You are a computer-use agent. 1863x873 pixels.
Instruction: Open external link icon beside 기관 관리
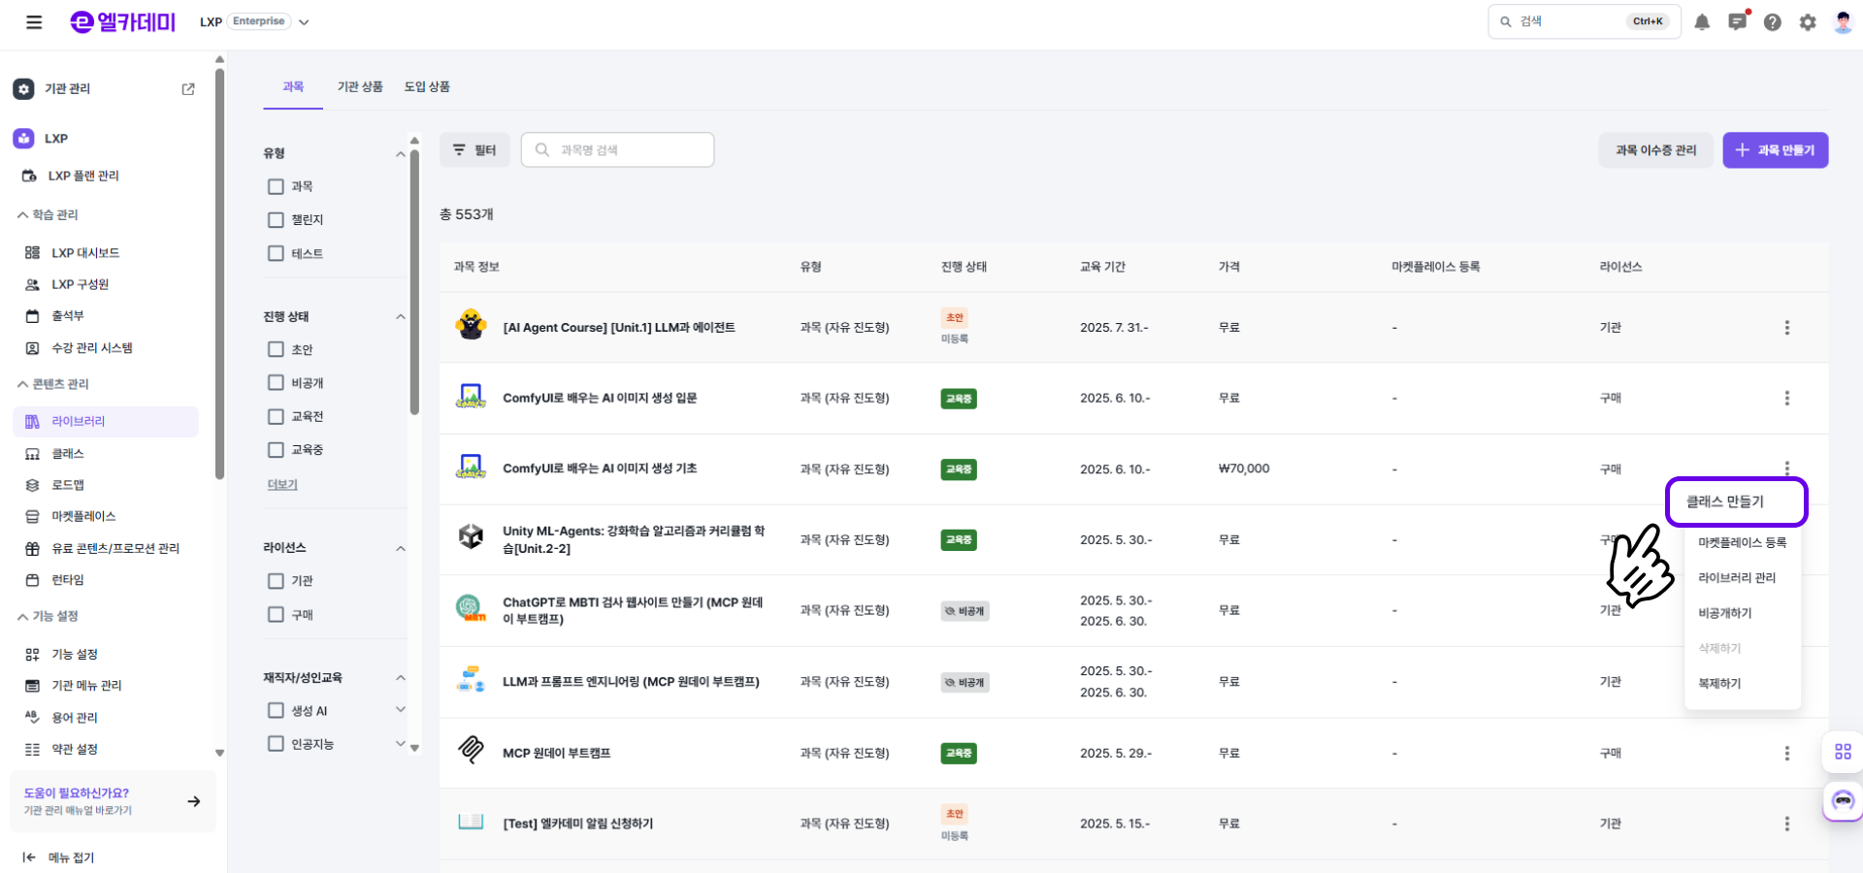tap(188, 89)
